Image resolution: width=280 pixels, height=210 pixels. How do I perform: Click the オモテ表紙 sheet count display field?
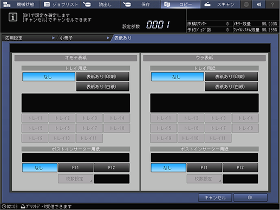point(112,179)
